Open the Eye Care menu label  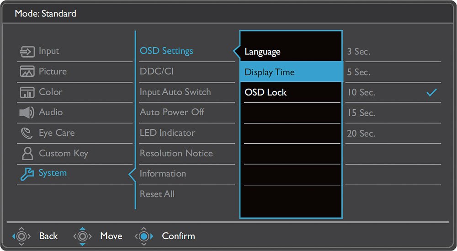[x=57, y=133]
